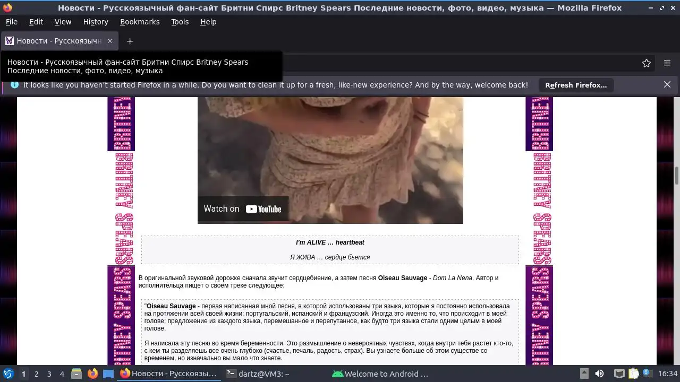Open the Bookmarks menu

click(x=140, y=22)
